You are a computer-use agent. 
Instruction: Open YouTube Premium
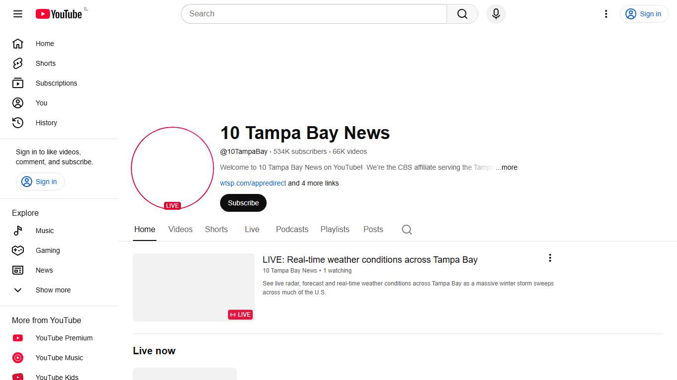click(x=63, y=338)
